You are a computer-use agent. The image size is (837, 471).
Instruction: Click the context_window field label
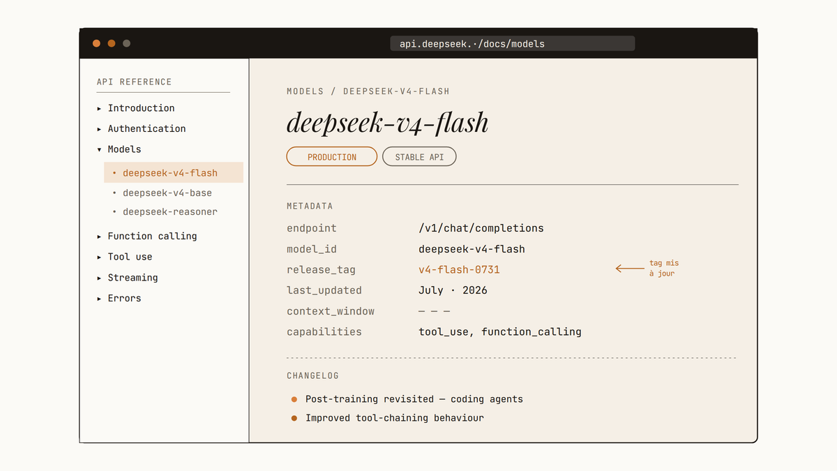coord(331,311)
